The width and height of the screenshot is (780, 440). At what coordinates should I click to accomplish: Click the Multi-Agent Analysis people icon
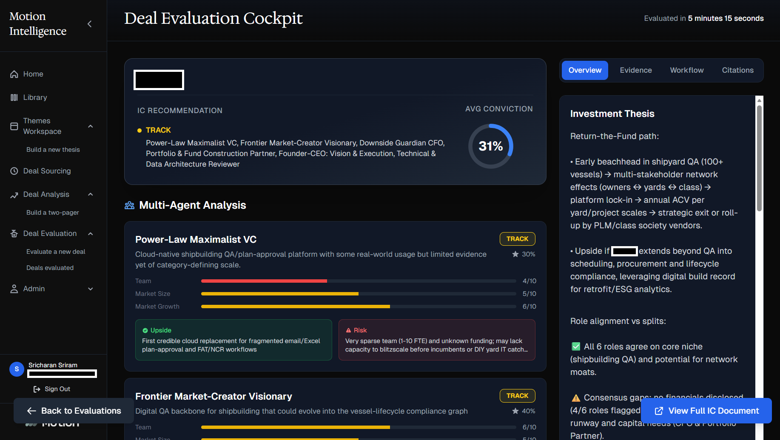click(x=129, y=205)
